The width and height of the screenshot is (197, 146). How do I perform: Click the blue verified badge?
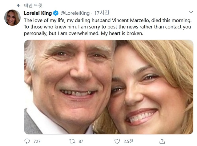click(55, 13)
